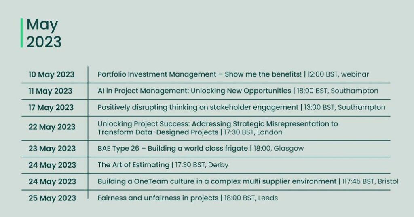
Task: Open Fairness and unfairness in projects event
Action: pos(158,198)
